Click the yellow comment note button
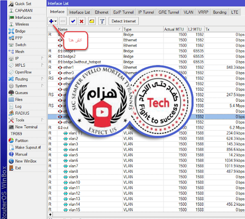The height and width of the screenshot is (219, 245). coord(92,21)
